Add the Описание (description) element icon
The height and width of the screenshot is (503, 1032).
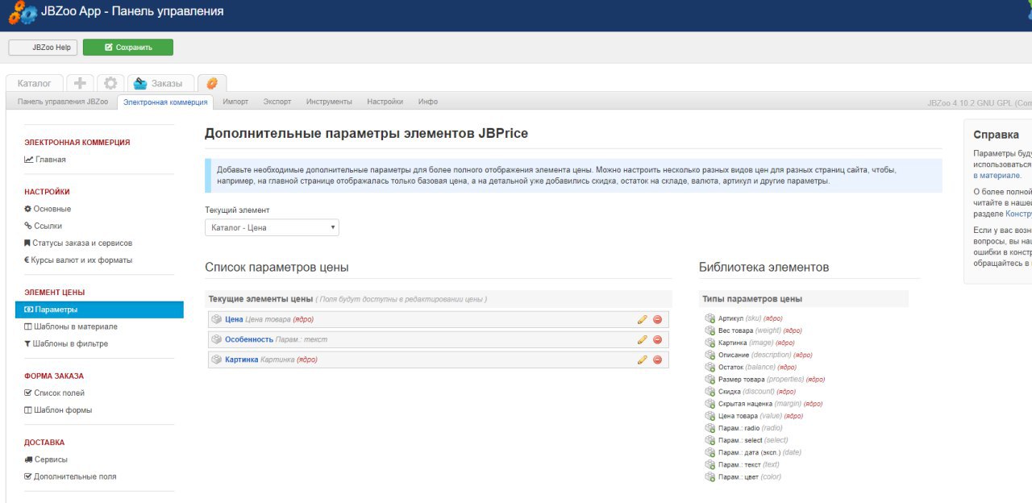pos(709,355)
